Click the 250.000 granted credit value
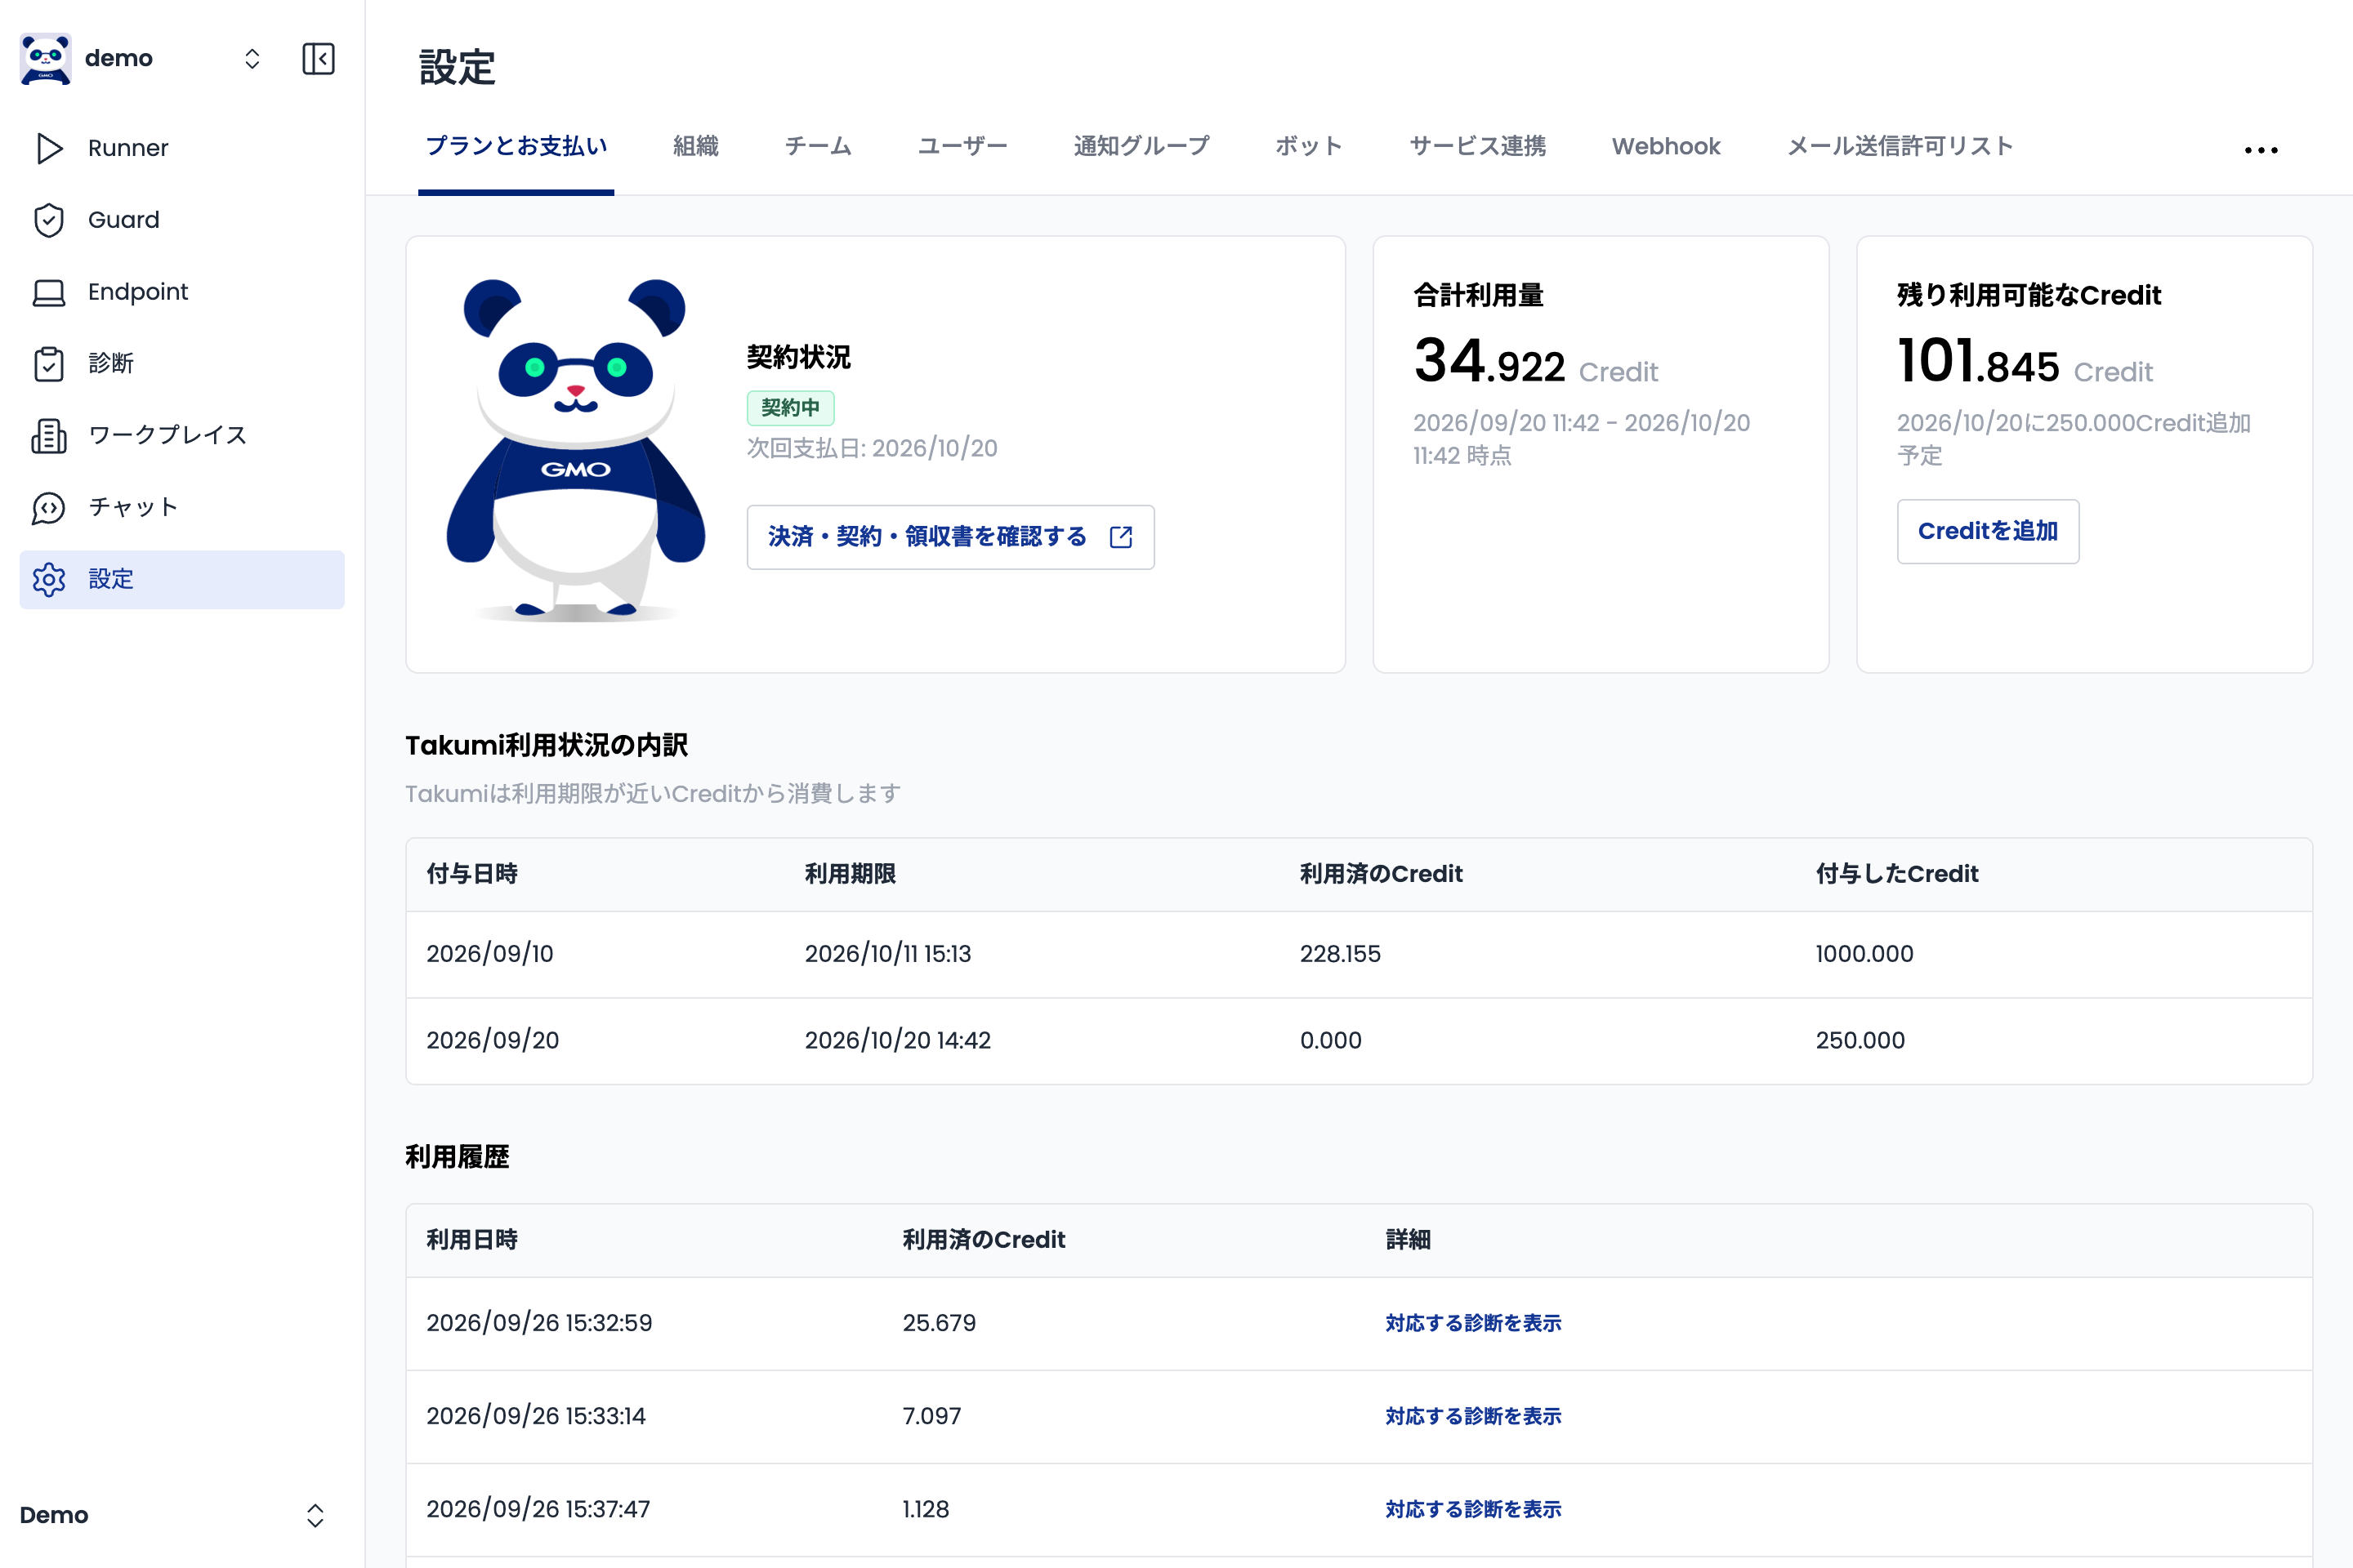Viewport: 2353px width, 1568px height. coord(1860,1040)
